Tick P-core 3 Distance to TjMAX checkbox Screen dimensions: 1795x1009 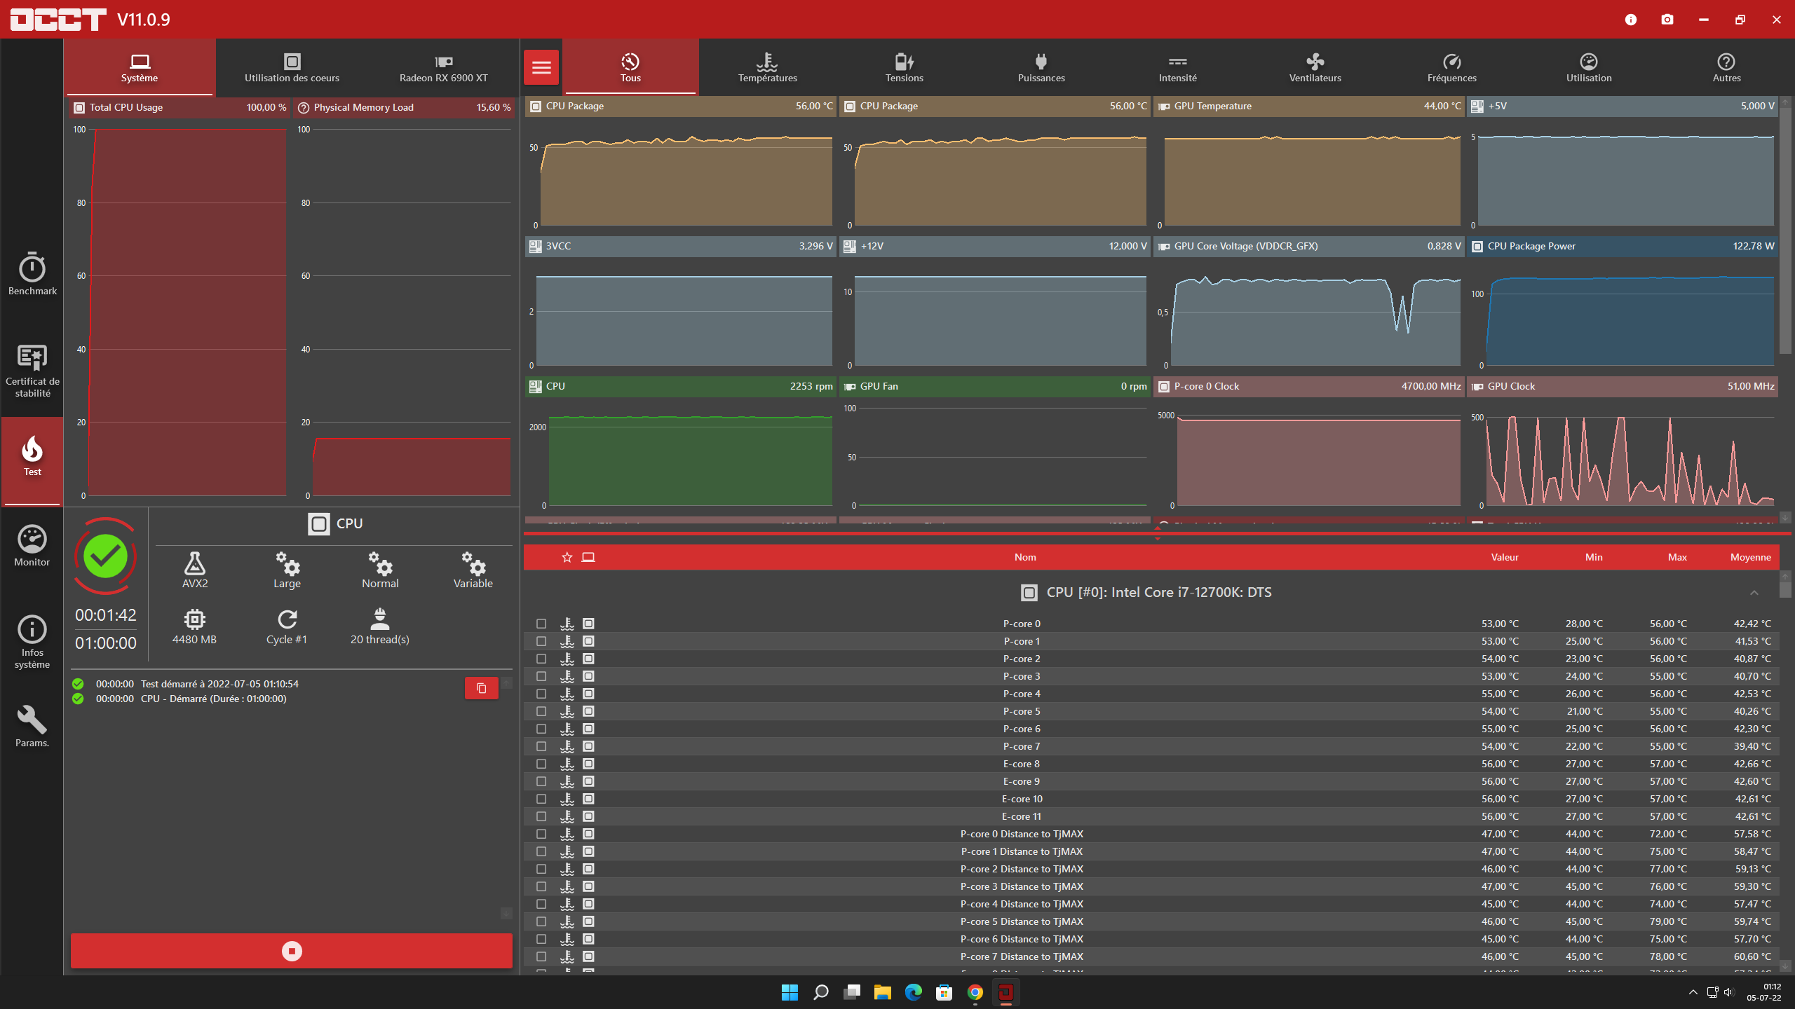click(541, 886)
